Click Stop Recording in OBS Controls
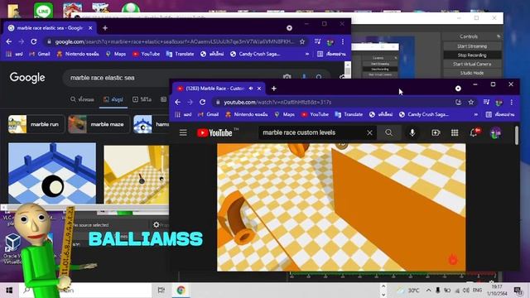530x298 pixels. pos(472,55)
